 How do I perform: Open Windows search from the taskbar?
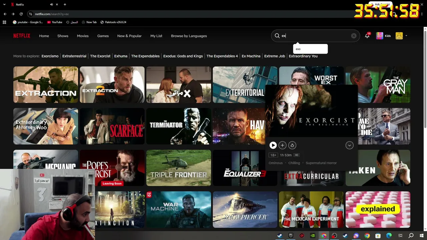tap(411, 236)
